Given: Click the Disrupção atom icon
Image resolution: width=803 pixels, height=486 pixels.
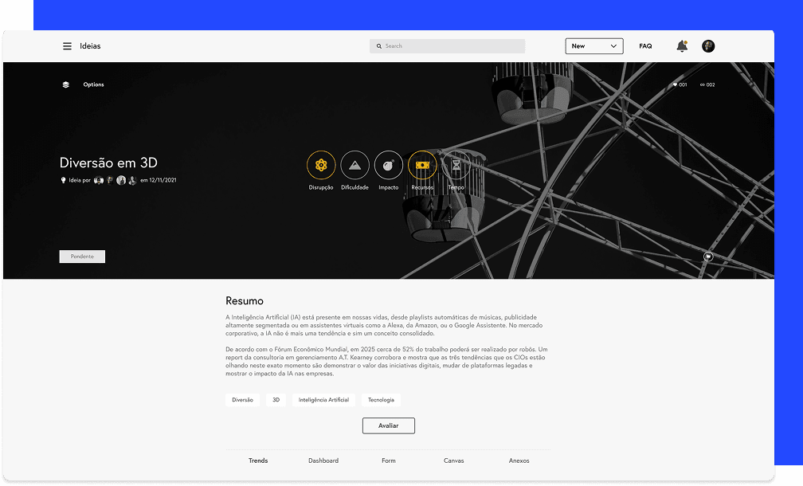Looking at the screenshot, I should point(321,165).
